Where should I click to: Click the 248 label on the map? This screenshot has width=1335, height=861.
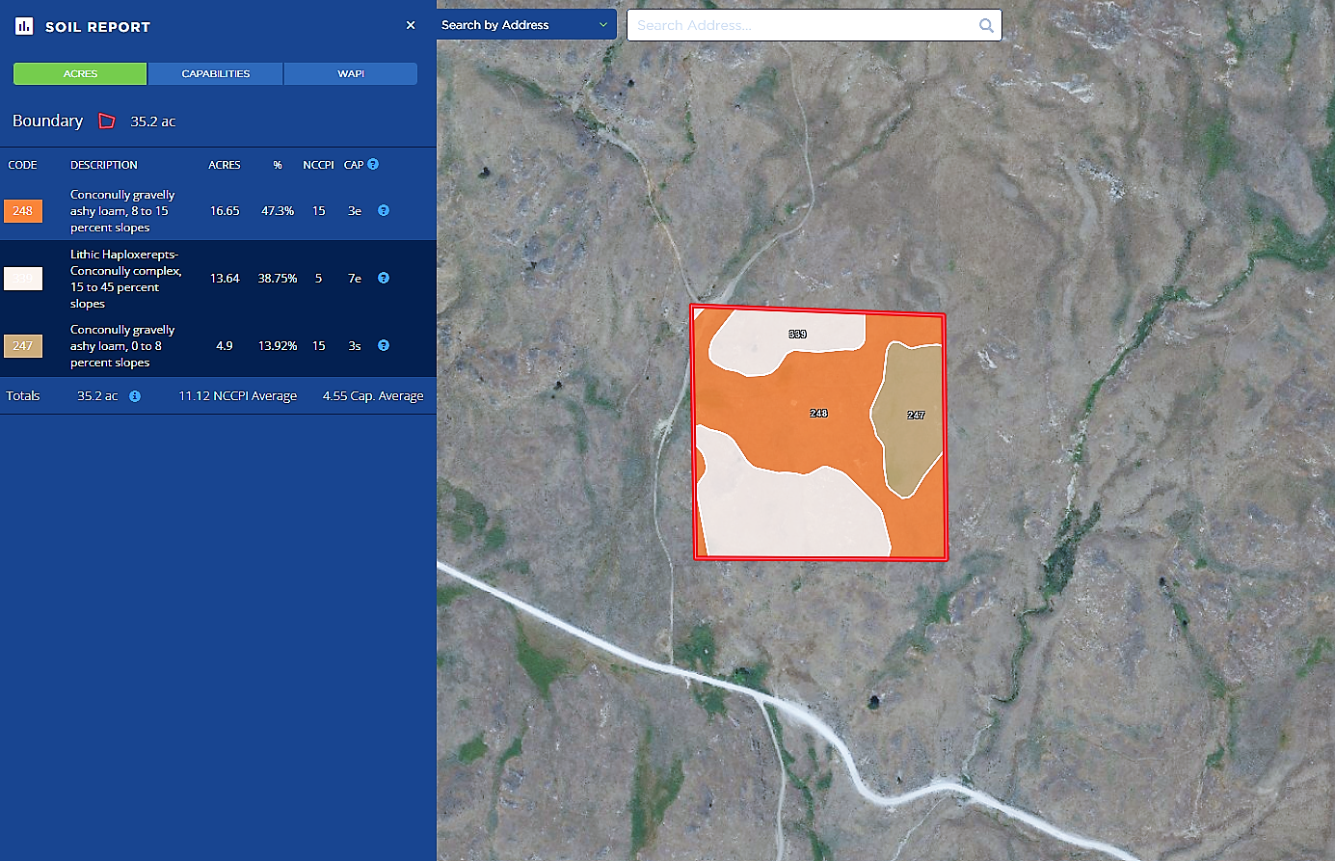click(818, 413)
